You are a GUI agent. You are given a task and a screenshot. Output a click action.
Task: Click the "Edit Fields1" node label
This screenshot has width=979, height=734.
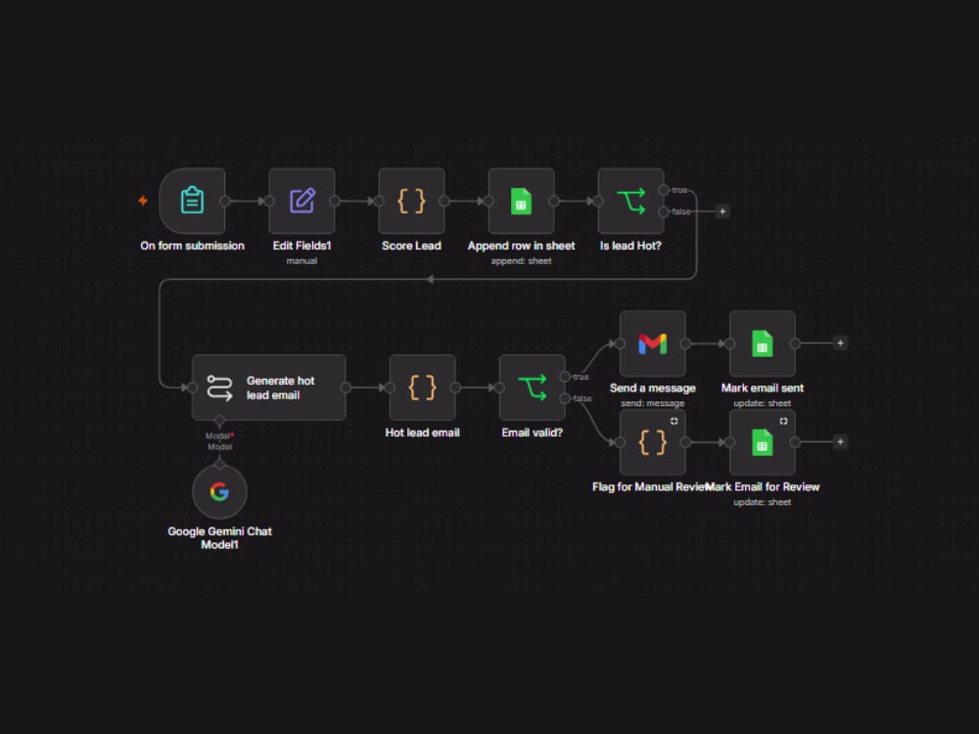click(302, 246)
